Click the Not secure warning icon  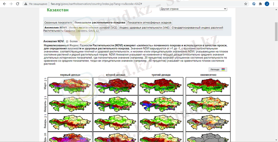coord(26,4)
